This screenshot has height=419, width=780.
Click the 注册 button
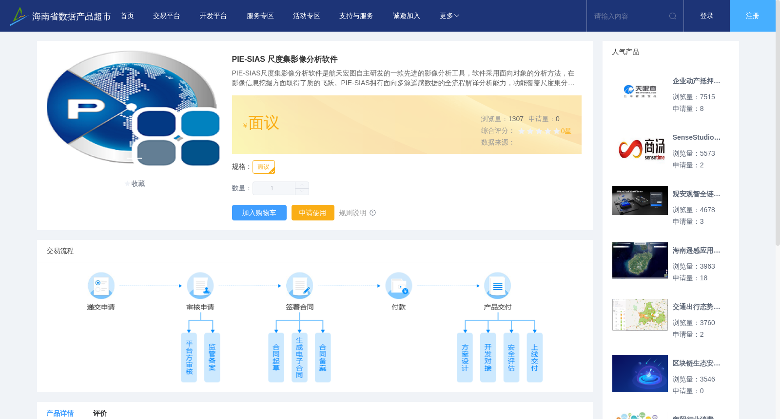(x=753, y=16)
